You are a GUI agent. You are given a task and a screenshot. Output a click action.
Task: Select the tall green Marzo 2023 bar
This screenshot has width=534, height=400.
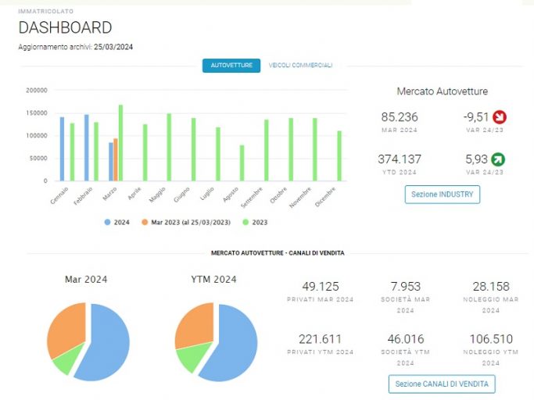120,143
